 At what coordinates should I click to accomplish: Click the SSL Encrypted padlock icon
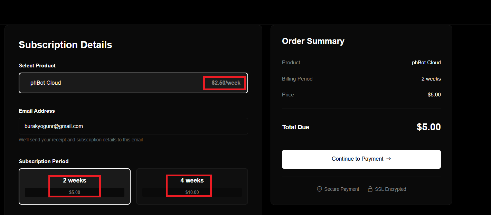click(x=370, y=189)
